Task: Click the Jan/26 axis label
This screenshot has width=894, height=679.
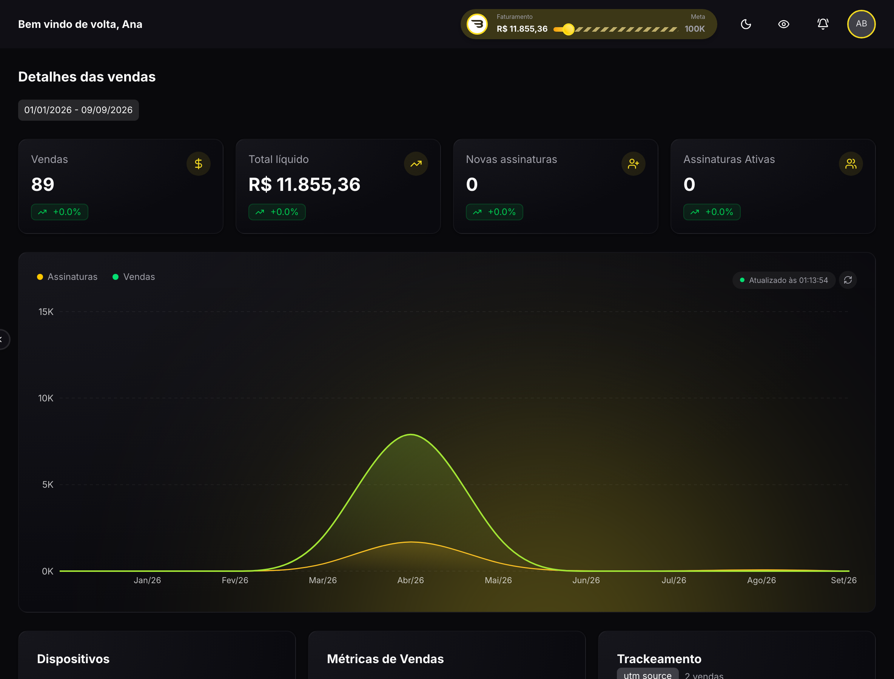Action: click(147, 581)
